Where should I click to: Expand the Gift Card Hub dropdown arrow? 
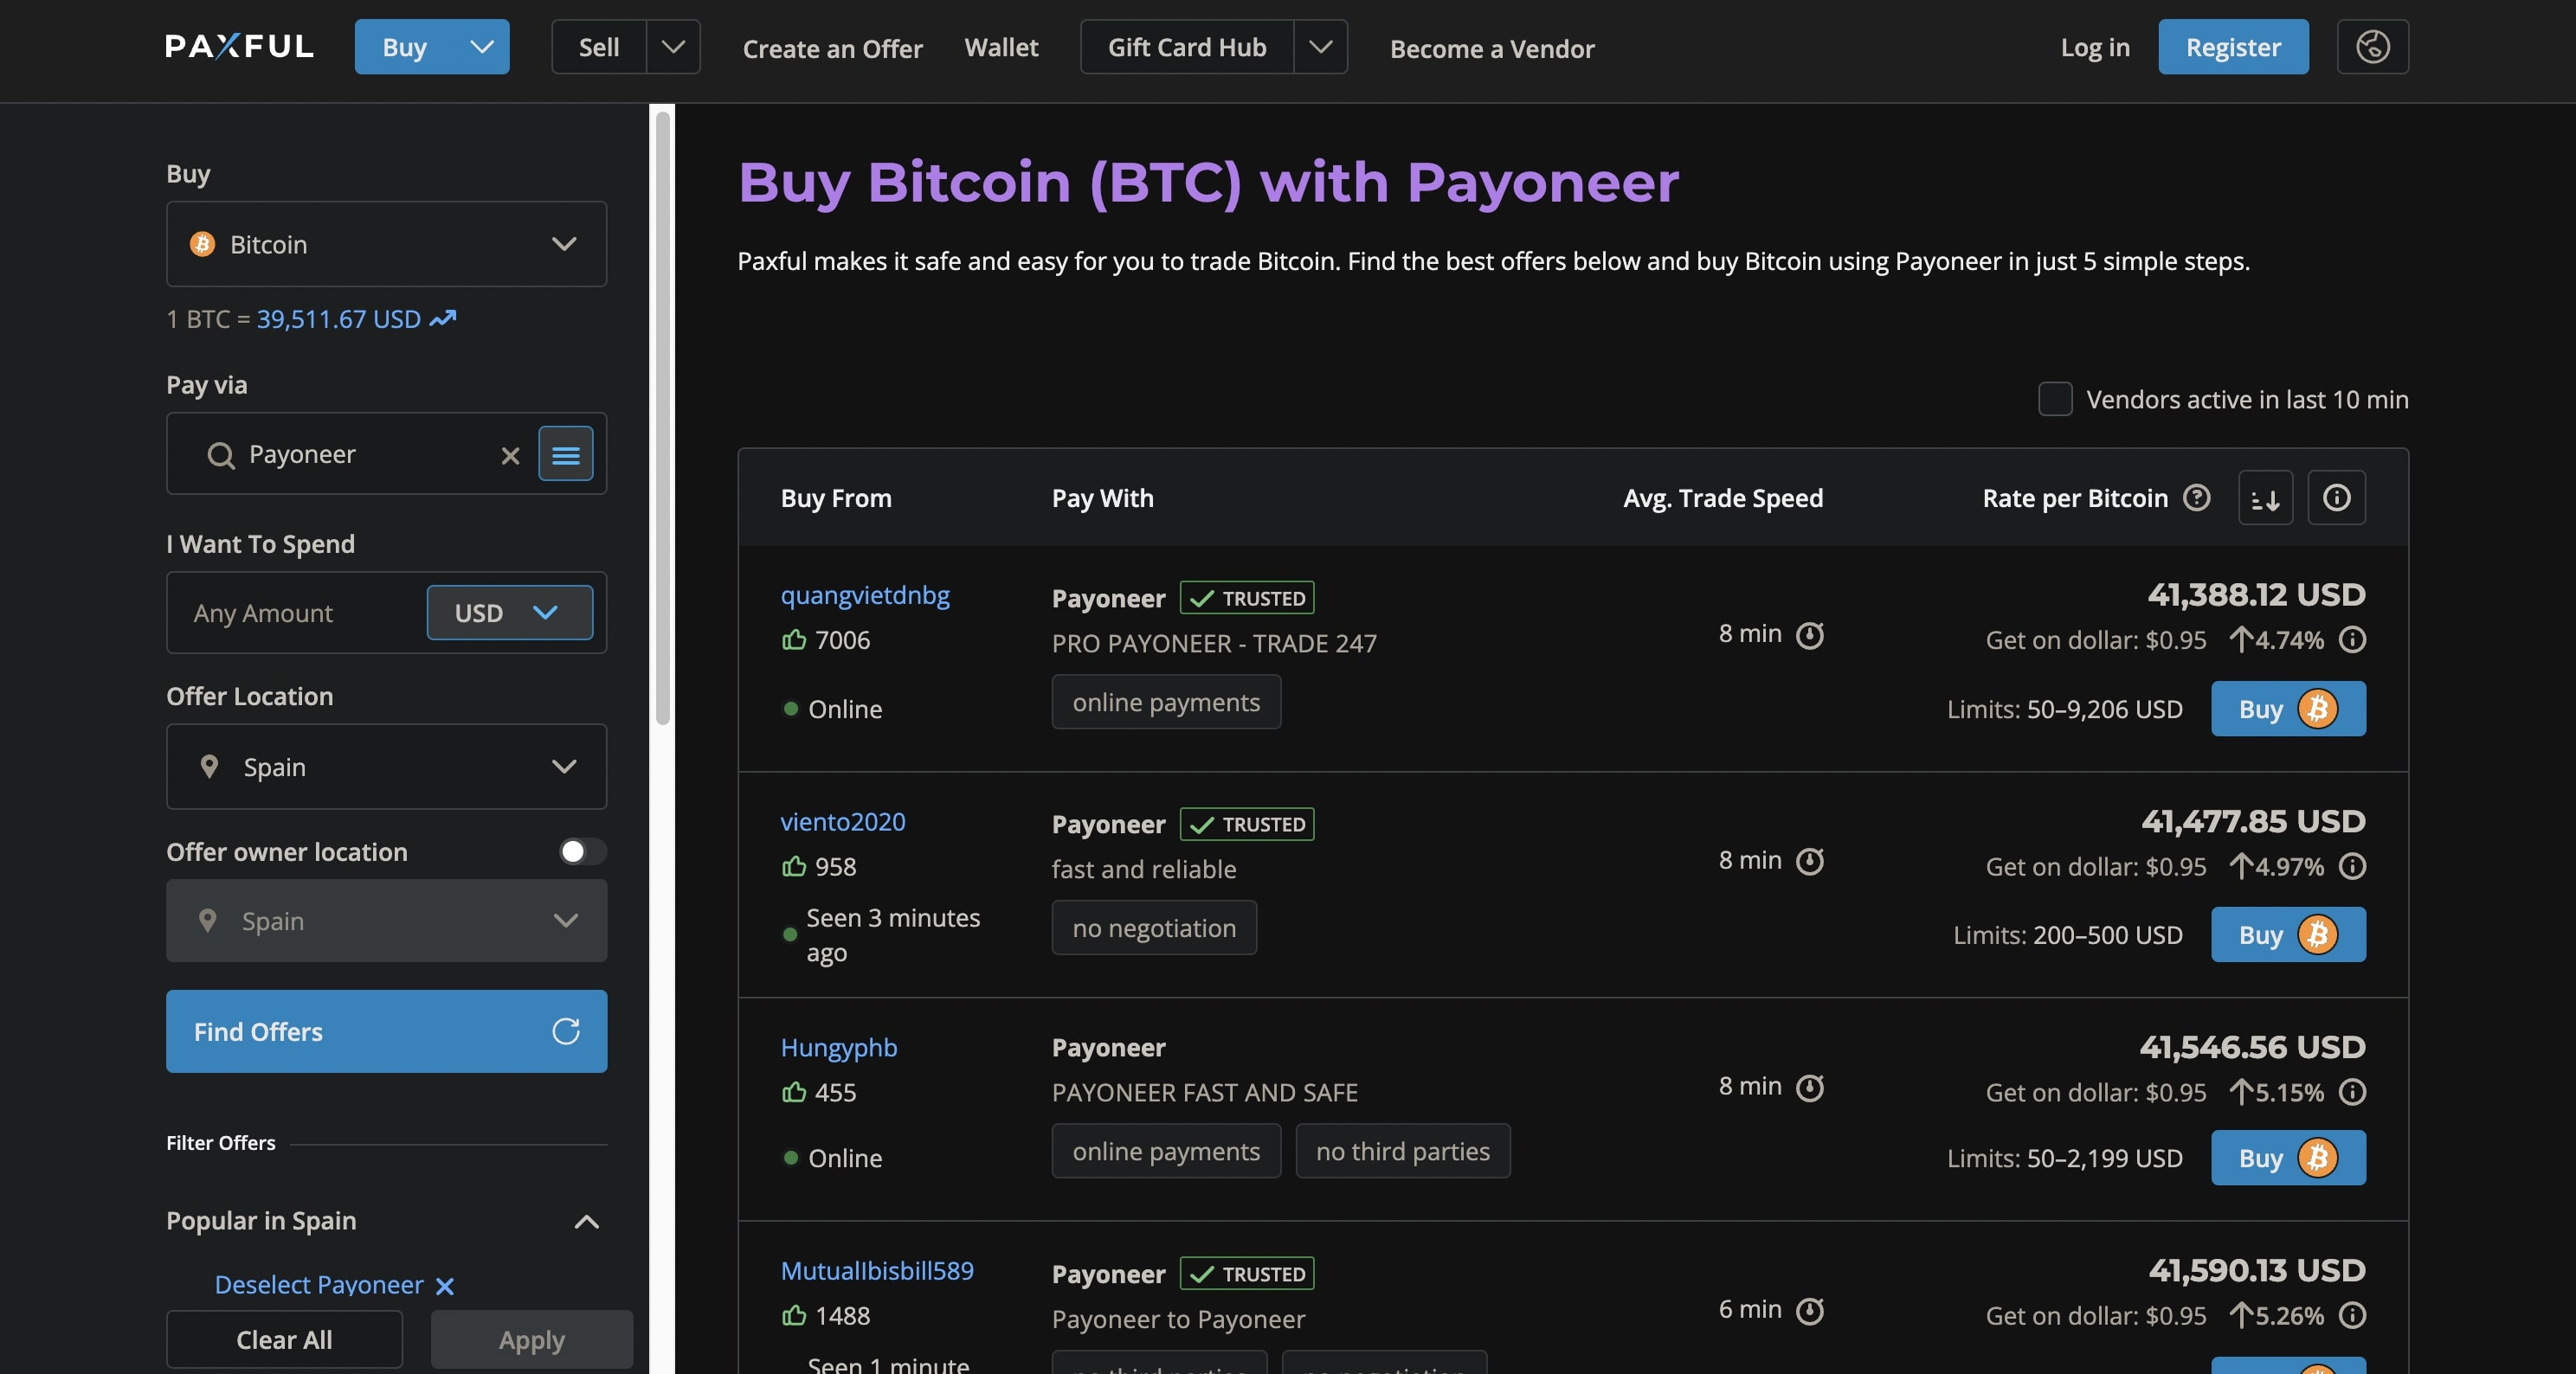[x=1320, y=47]
